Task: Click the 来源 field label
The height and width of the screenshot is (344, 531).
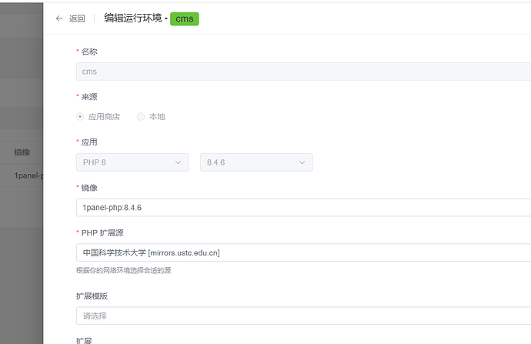Action: 89,97
